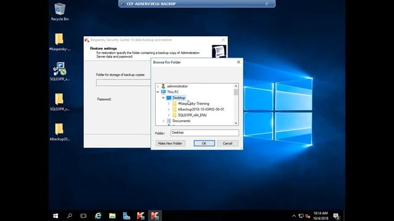Click the Folder name text field
Screen dimensions: 394x221
click(204, 133)
